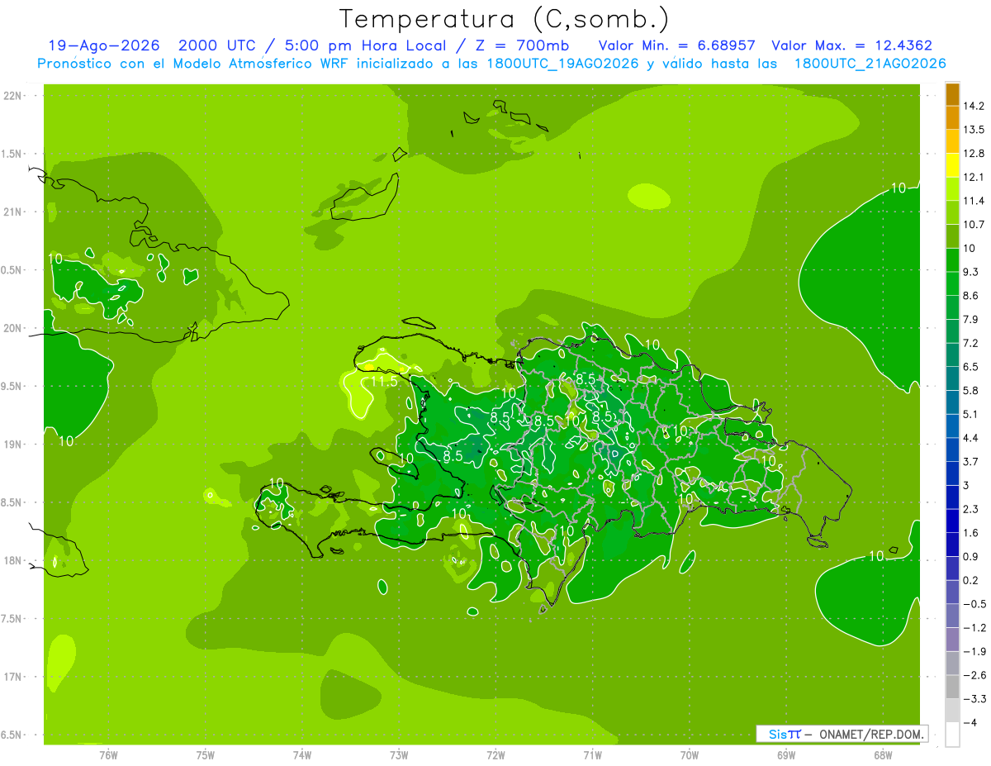Click the "72W" longitude axis label
991x766 pixels.
click(x=495, y=754)
